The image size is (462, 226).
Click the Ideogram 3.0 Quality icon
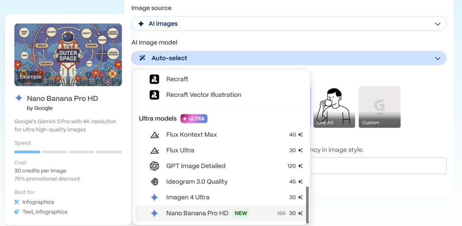pos(154,182)
